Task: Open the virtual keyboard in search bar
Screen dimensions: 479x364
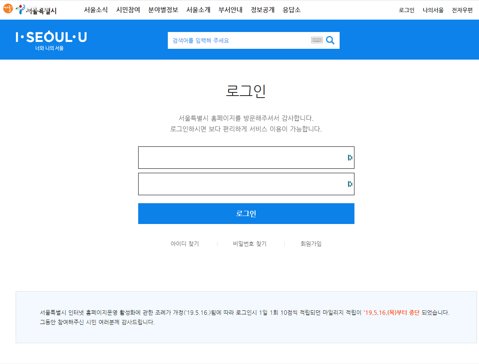Action: 317,40
